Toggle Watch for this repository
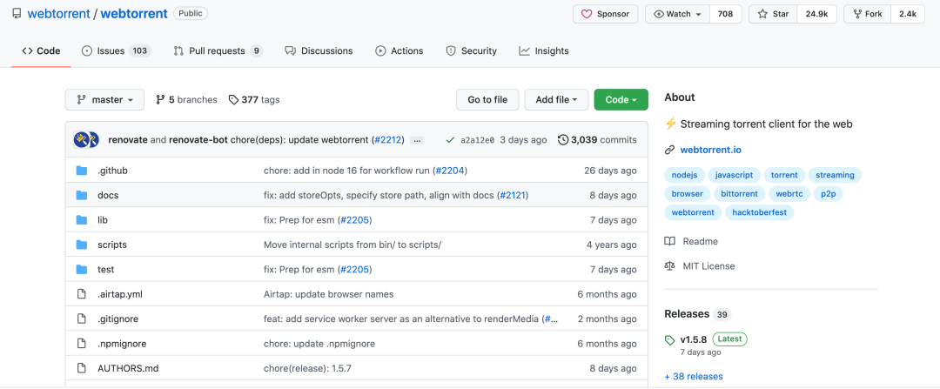 677,14
